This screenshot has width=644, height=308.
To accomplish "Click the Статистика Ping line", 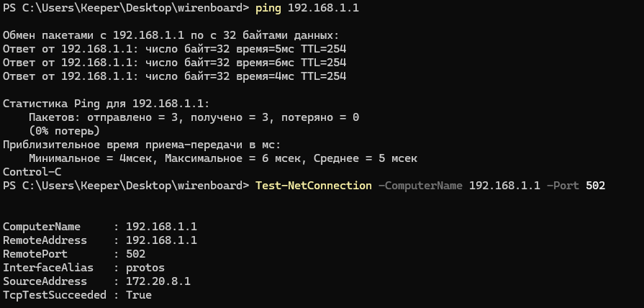I will [x=106, y=104].
